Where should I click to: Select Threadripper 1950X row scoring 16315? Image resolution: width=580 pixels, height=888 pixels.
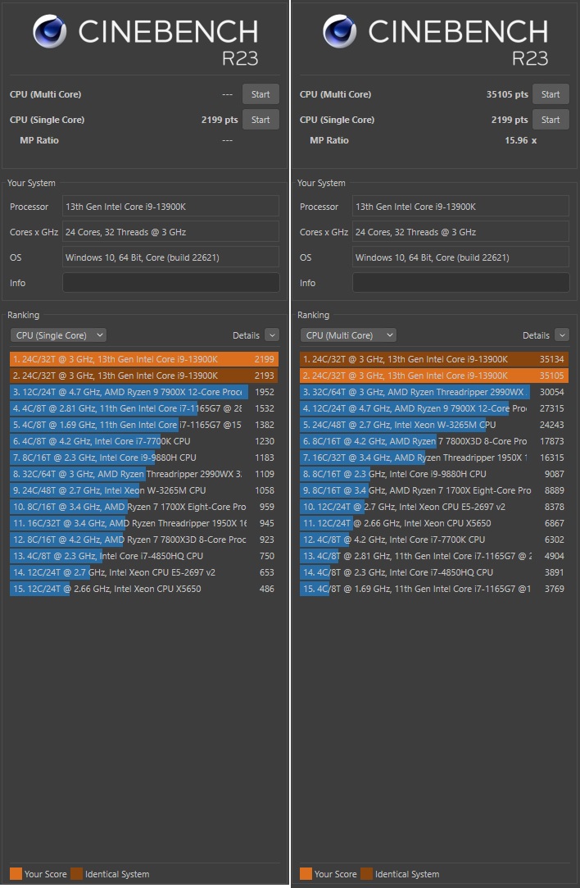[434, 458]
